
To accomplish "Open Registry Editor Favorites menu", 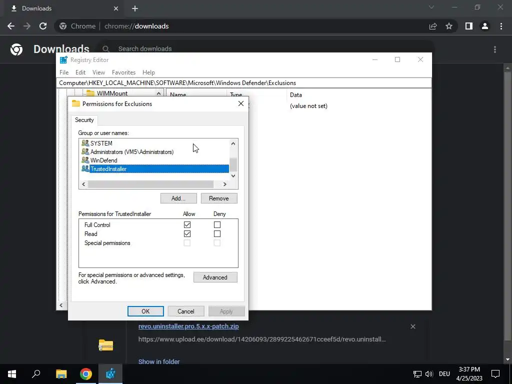I will (x=124, y=72).
